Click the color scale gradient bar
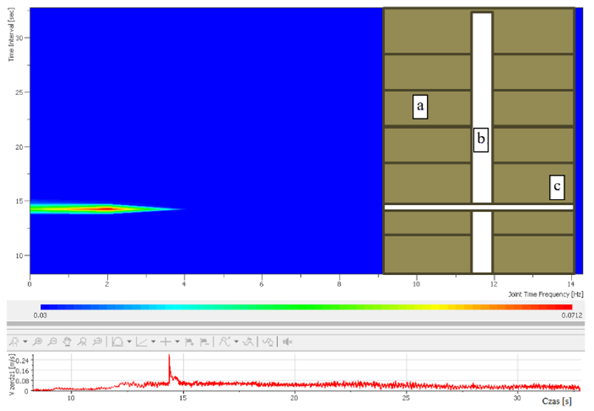Image resolution: width=594 pixels, height=411 pixels. tap(306, 307)
